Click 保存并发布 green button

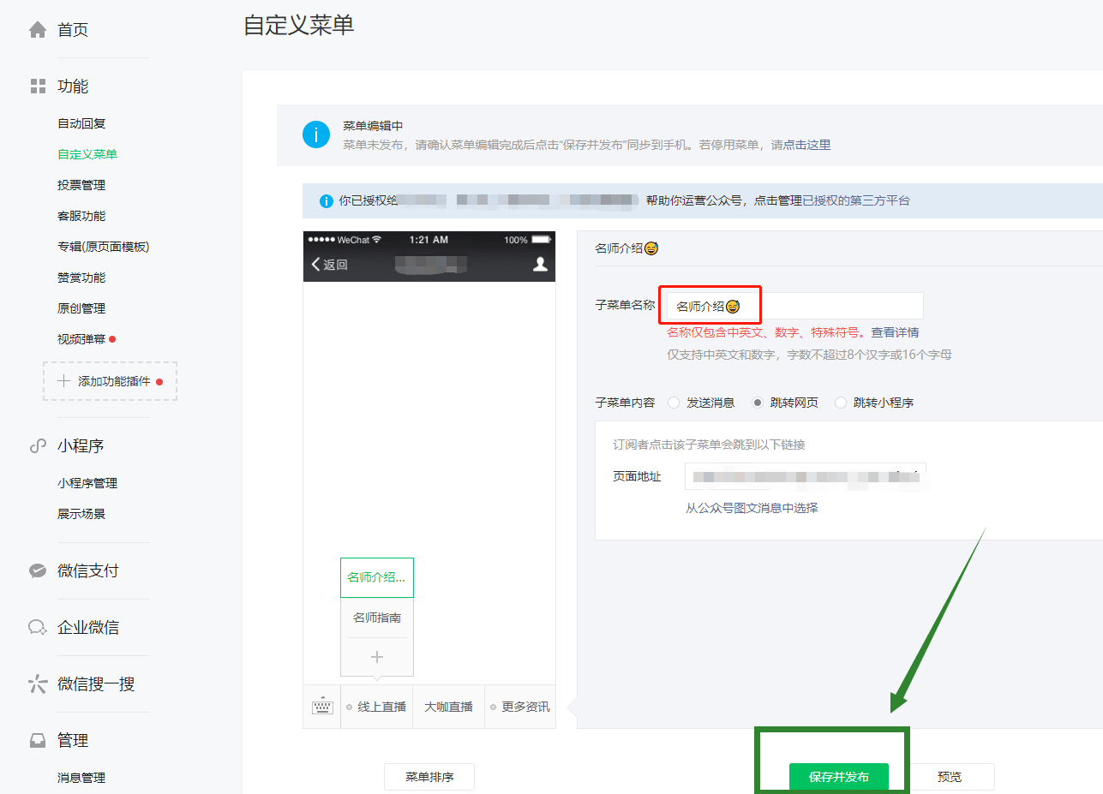[839, 777]
